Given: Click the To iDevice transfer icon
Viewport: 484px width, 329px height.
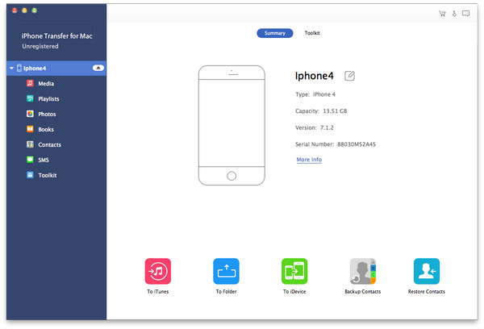Looking at the screenshot, I should coord(294,271).
